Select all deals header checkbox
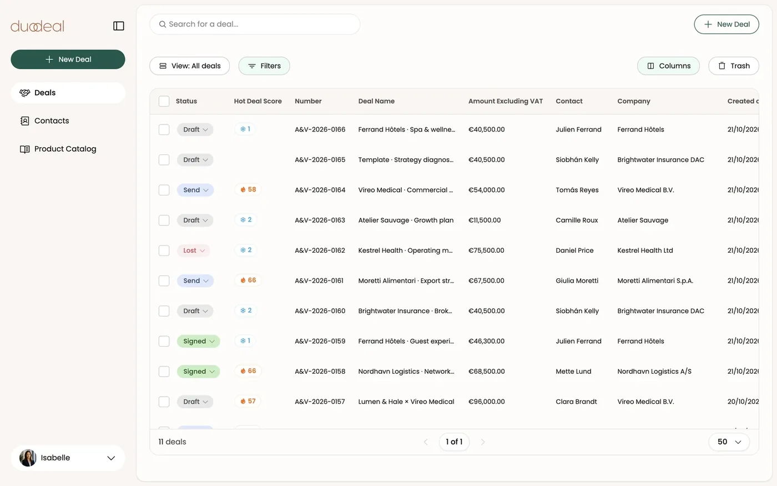This screenshot has height=486, width=777. tap(164, 101)
